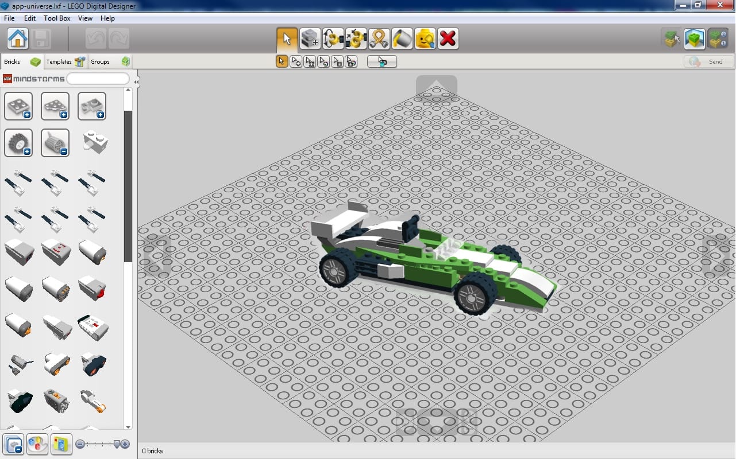Select the dark blue sensor with orange eyes
The image size is (736, 459).
tap(93, 364)
